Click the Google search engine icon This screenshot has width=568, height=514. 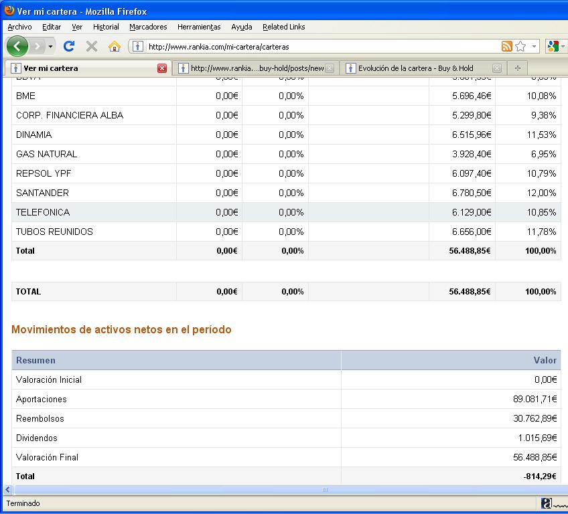pyautogui.click(x=553, y=46)
